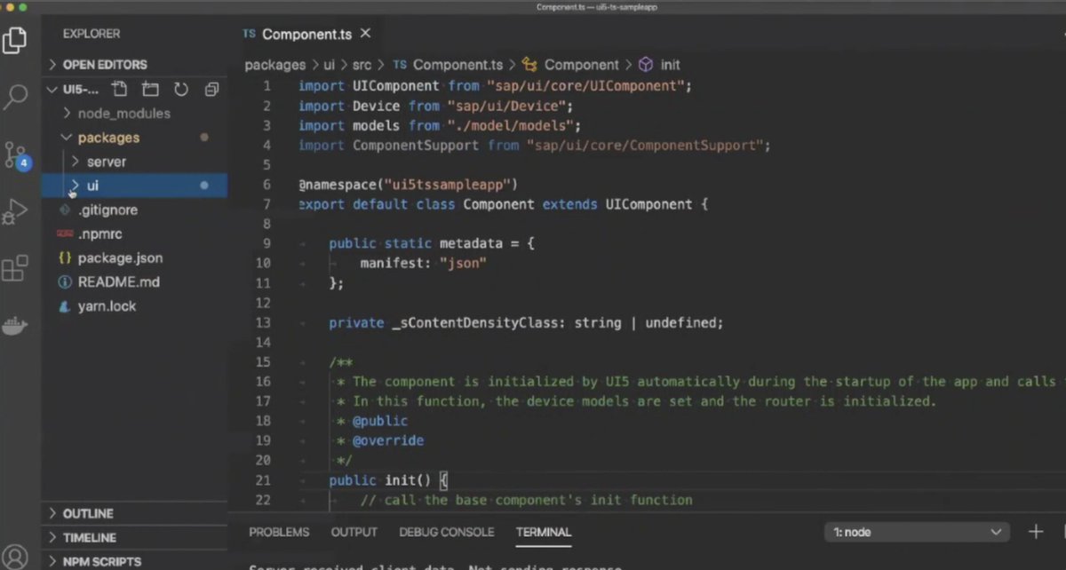Select init in the breadcrumb bar
The image size is (1066, 570).
coord(670,64)
